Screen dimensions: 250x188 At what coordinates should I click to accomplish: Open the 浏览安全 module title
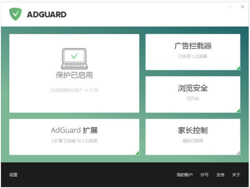pos(193,88)
